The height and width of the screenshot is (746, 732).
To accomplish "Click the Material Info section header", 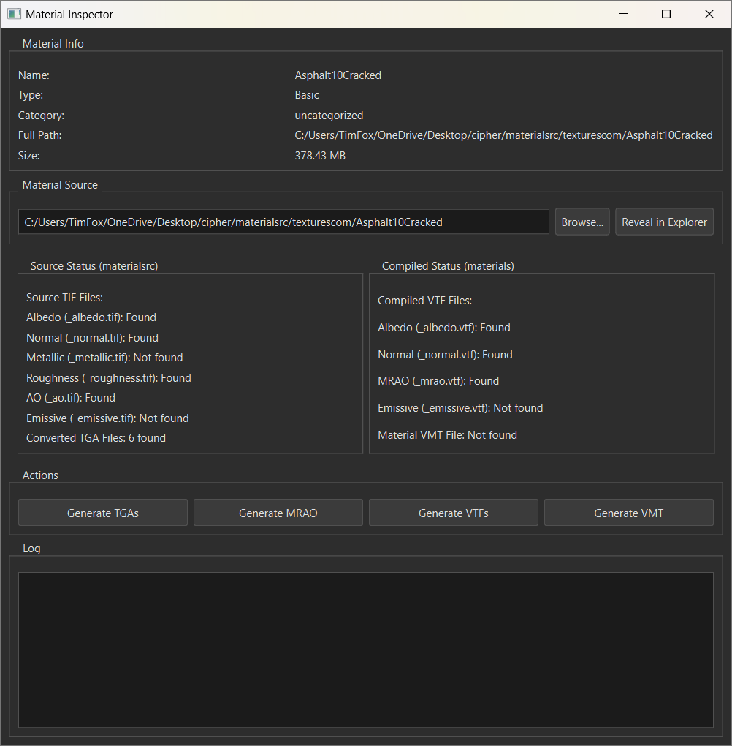I will click(53, 43).
